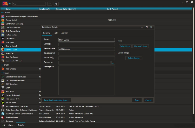Click the High Octane Drift icon

pos(3,99)
